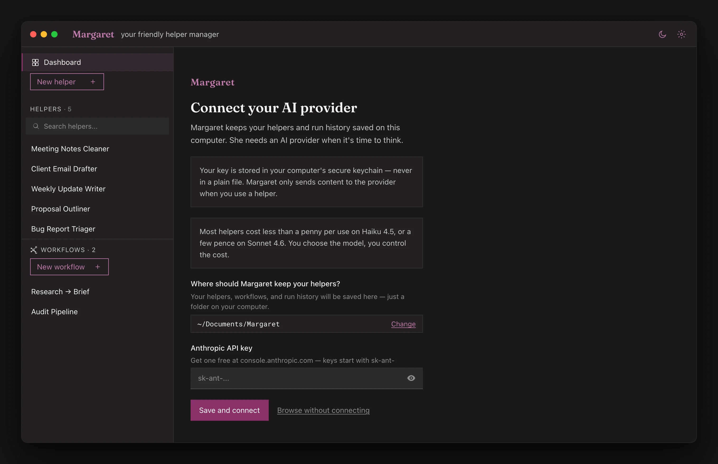
Task: Click the Workflows network icon
Action: coord(34,250)
